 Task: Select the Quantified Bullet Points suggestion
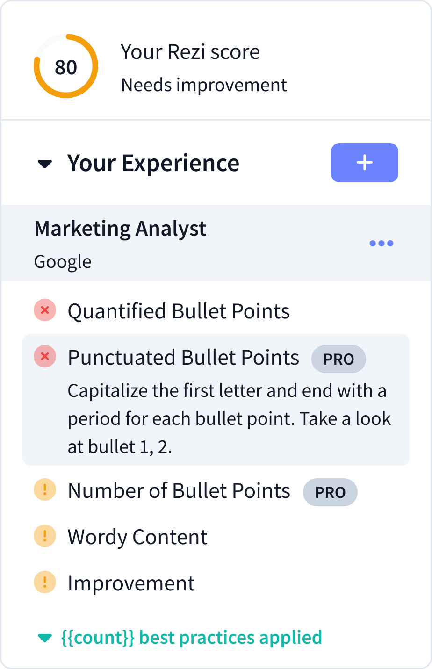179,310
